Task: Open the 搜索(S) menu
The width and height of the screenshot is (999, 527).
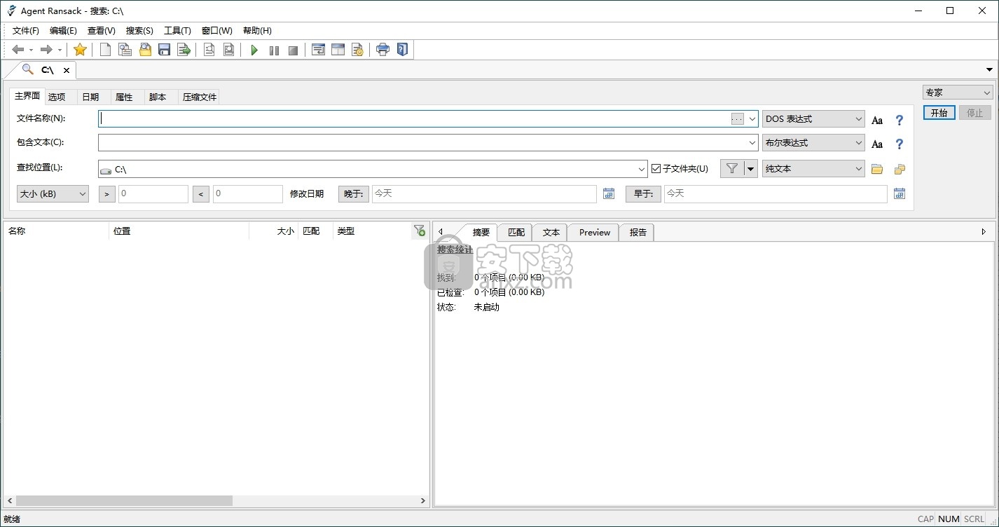Action: 139,31
